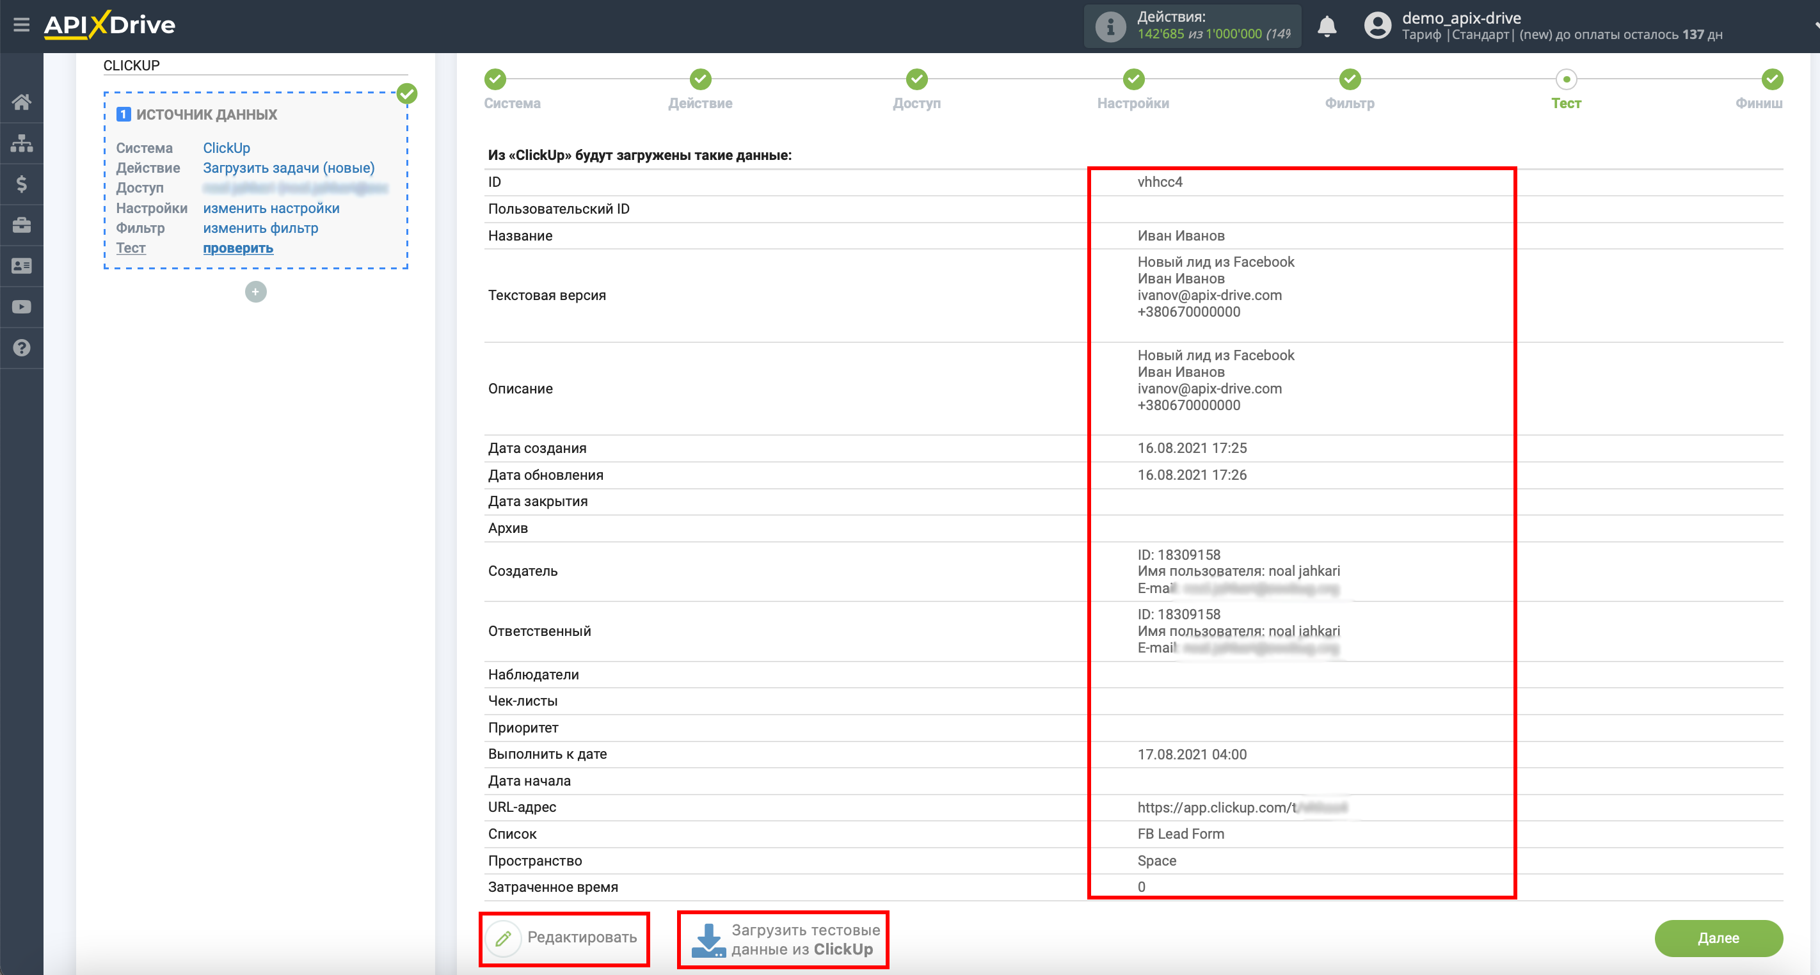Click the Затраченное время value 0
Screen dimensions: 1820x975
point(1141,887)
